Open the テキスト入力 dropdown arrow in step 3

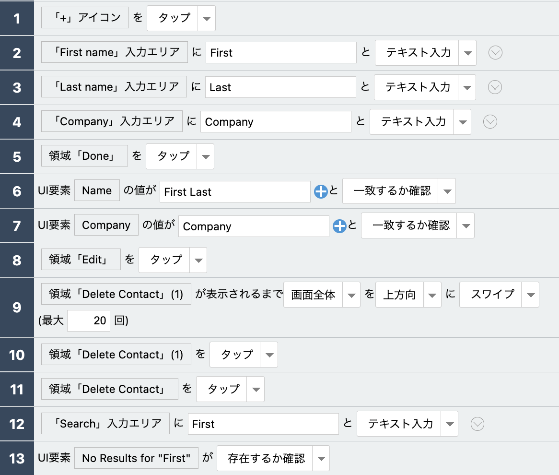coord(467,87)
